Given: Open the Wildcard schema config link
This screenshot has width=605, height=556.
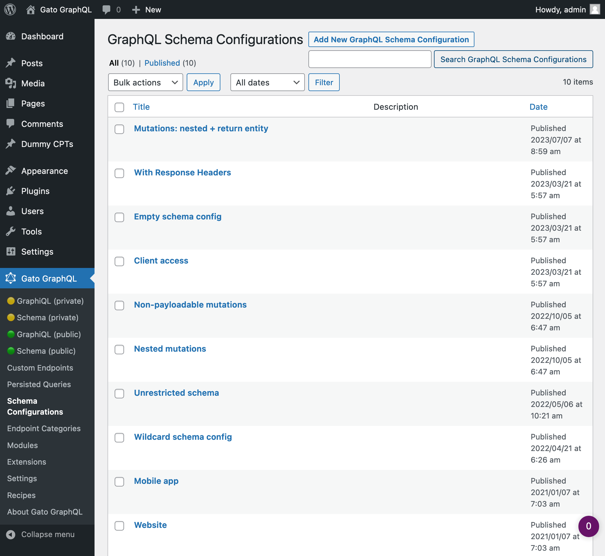Looking at the screenshot, I should point(183,437).
